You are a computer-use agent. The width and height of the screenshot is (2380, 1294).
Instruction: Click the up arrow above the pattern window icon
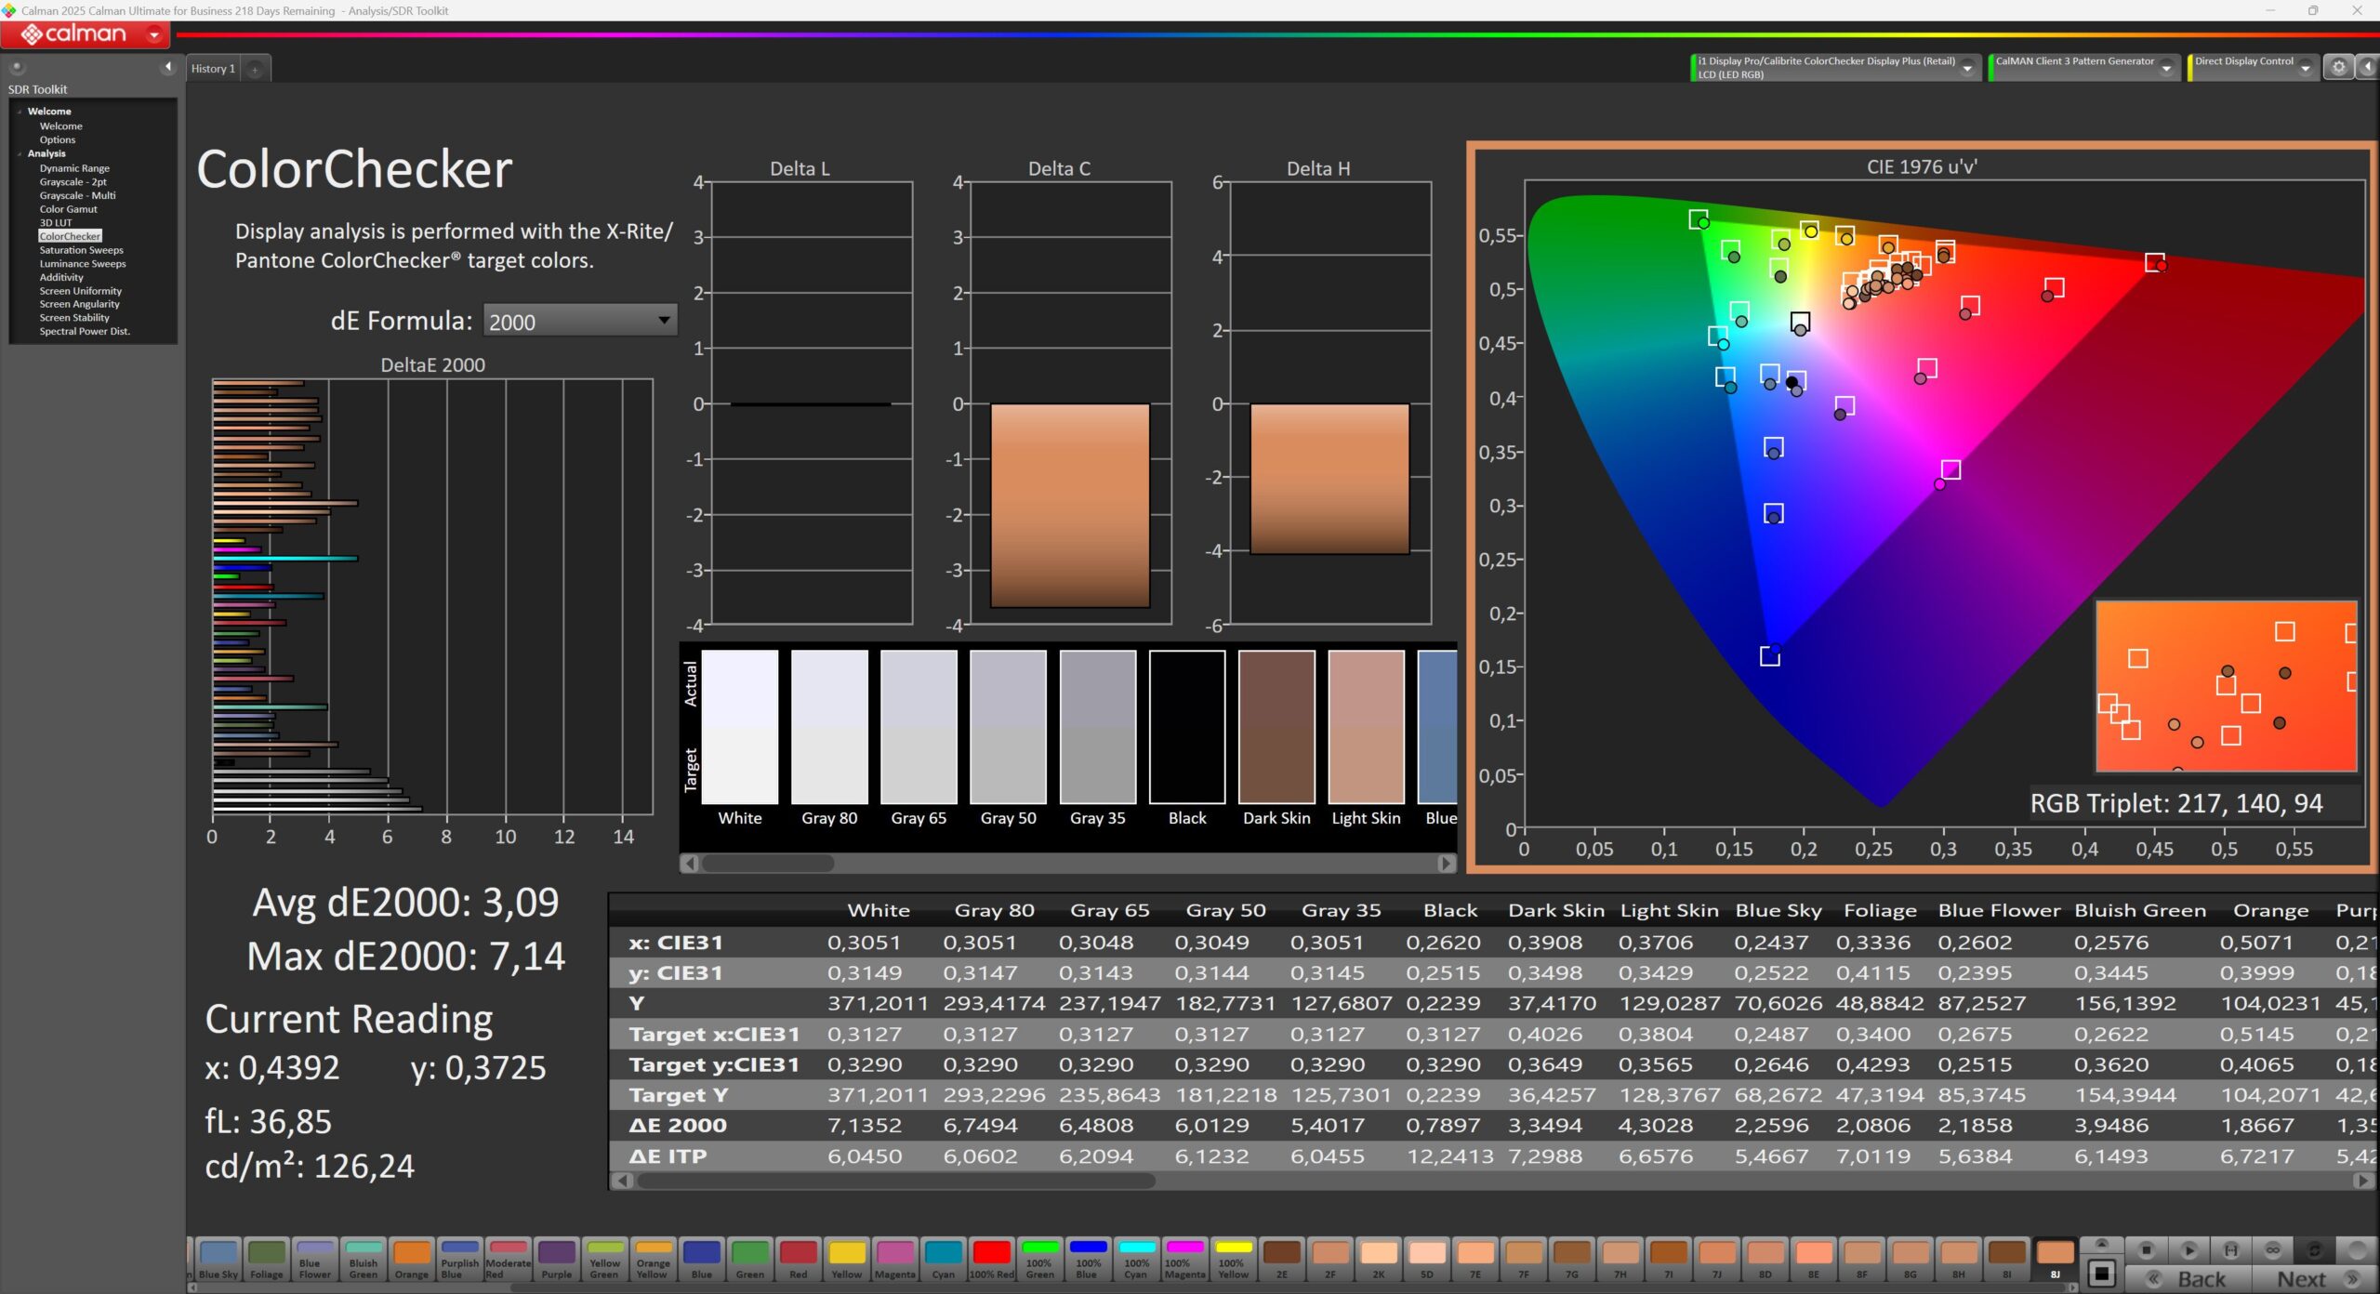(x=2101, y=1245)
